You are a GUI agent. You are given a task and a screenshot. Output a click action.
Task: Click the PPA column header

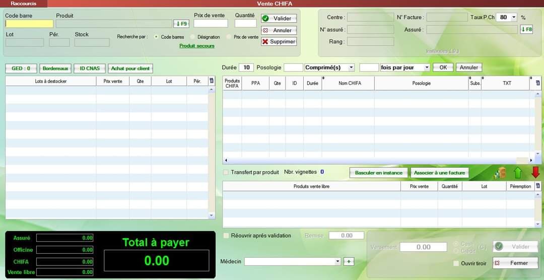point(255,83)
